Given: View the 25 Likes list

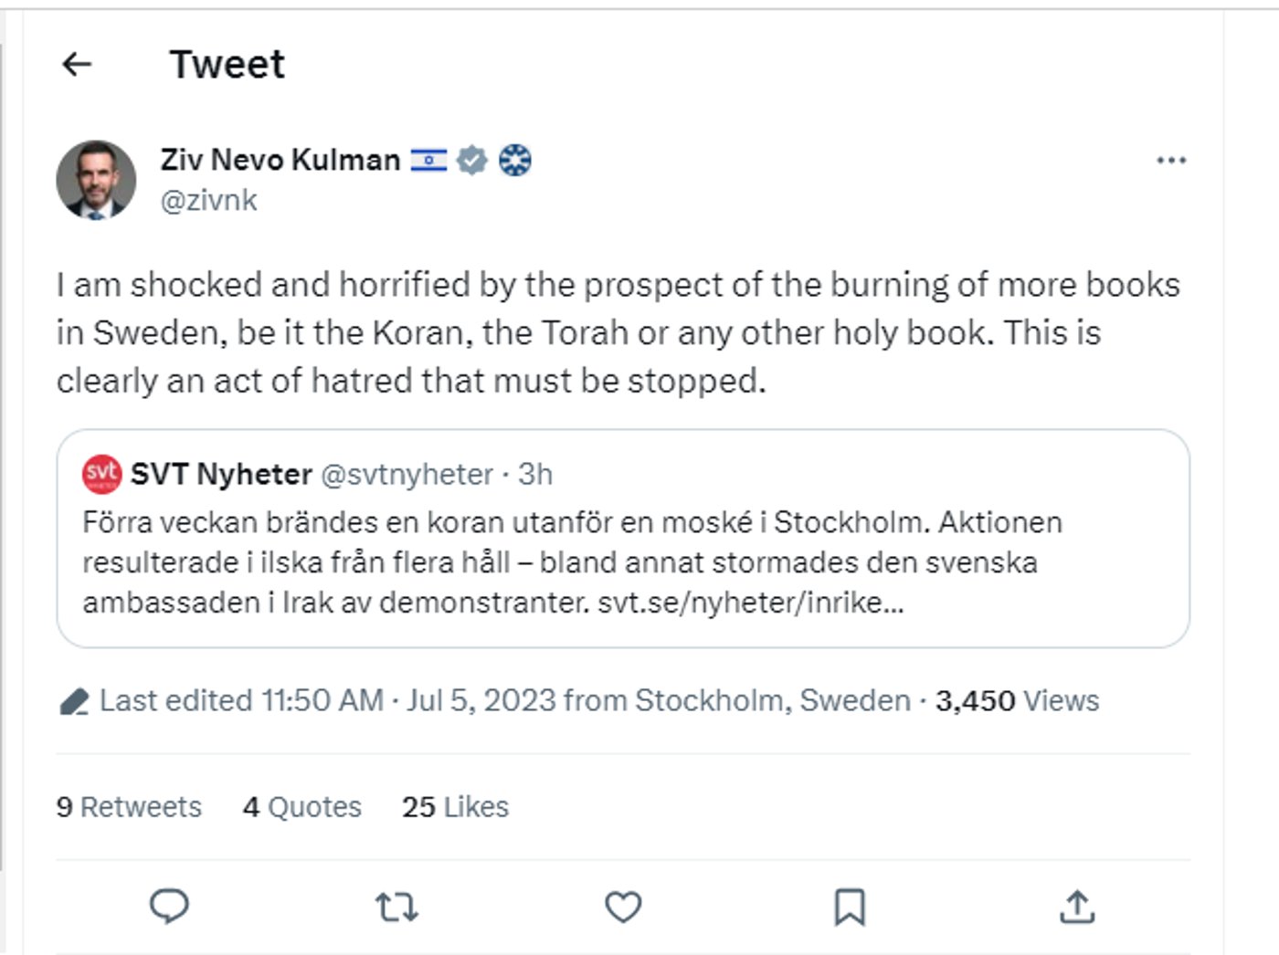Looking at the screenshot, I should click(455, 807).
